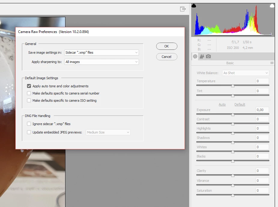
Task: Open the Basic panel flyout menu icon
Action: click(x=272, y=63)
